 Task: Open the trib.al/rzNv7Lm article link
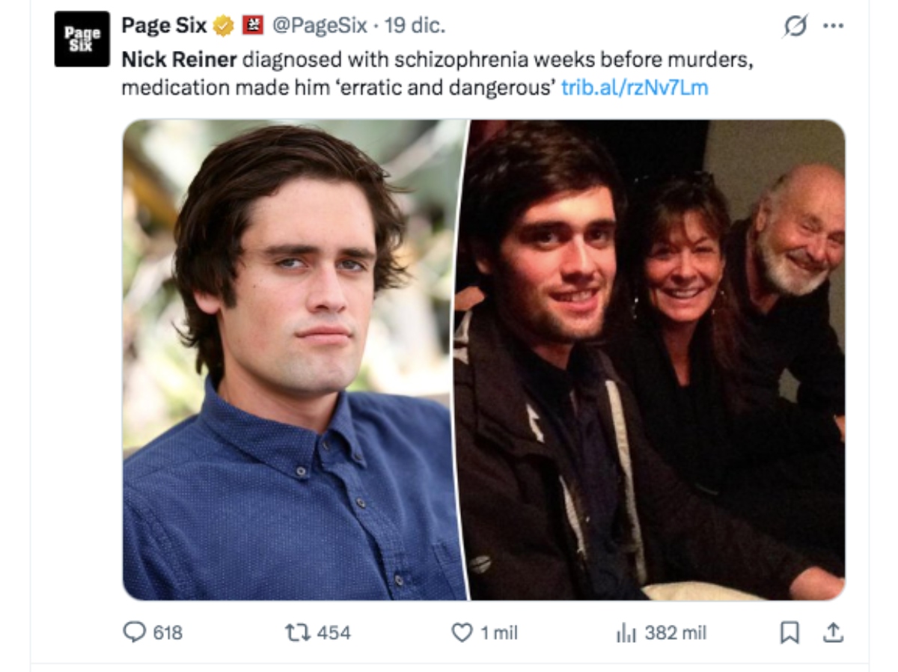635,88
